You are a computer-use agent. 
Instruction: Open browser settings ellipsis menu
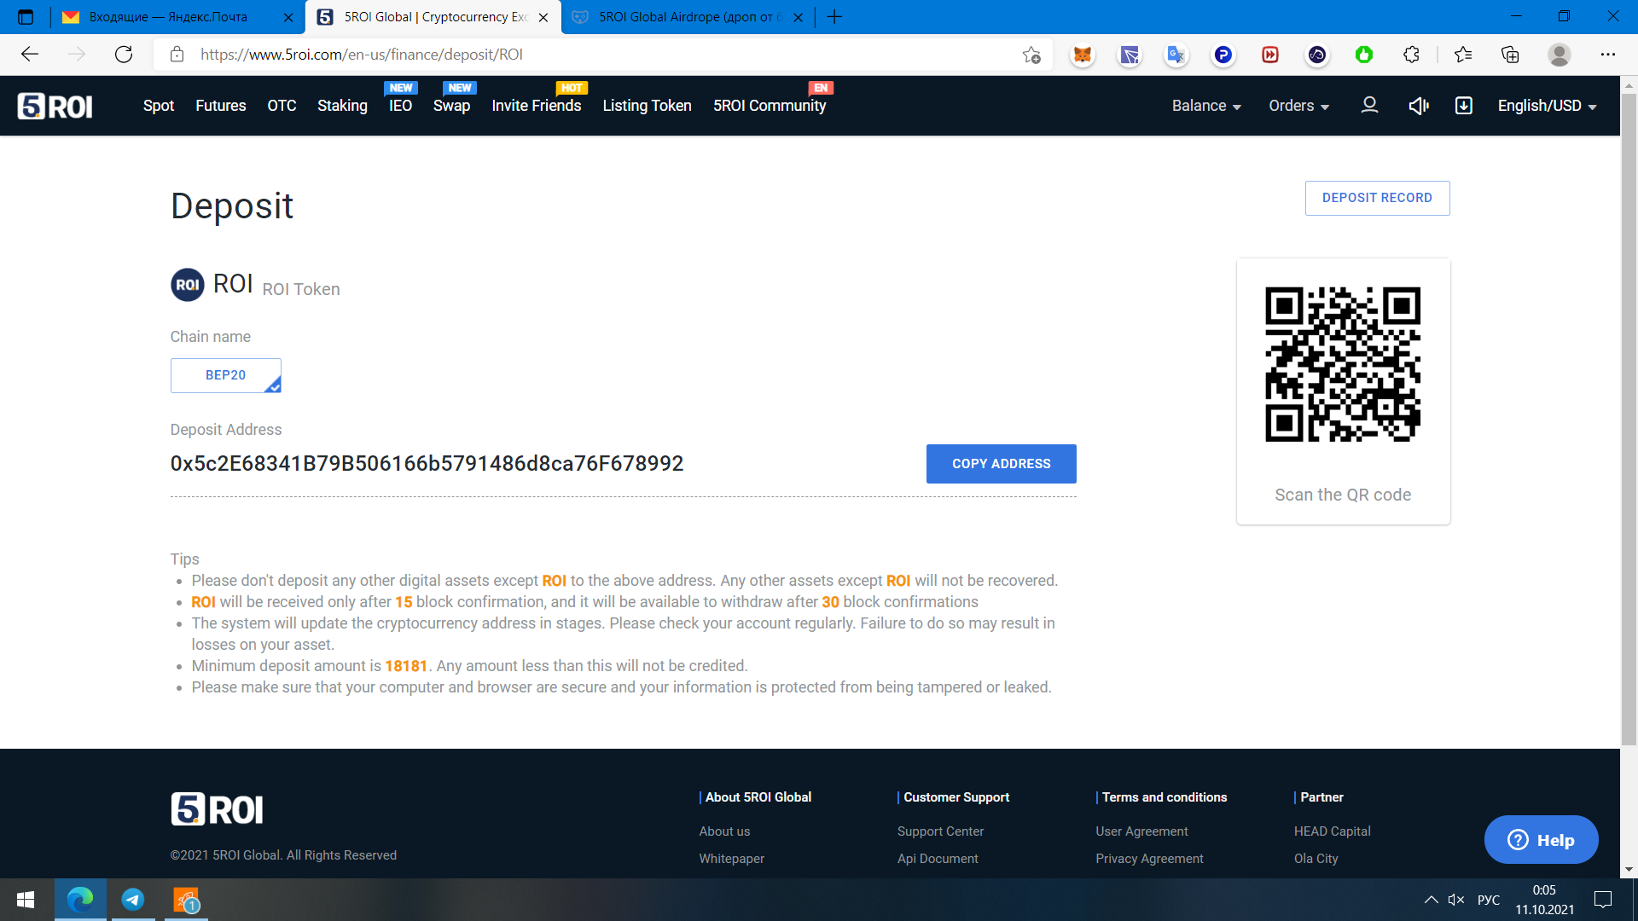1608,55
